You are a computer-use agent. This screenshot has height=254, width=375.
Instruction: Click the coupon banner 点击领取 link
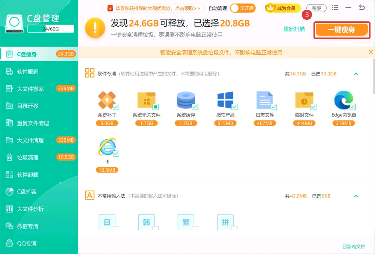(x=187, y=8)
